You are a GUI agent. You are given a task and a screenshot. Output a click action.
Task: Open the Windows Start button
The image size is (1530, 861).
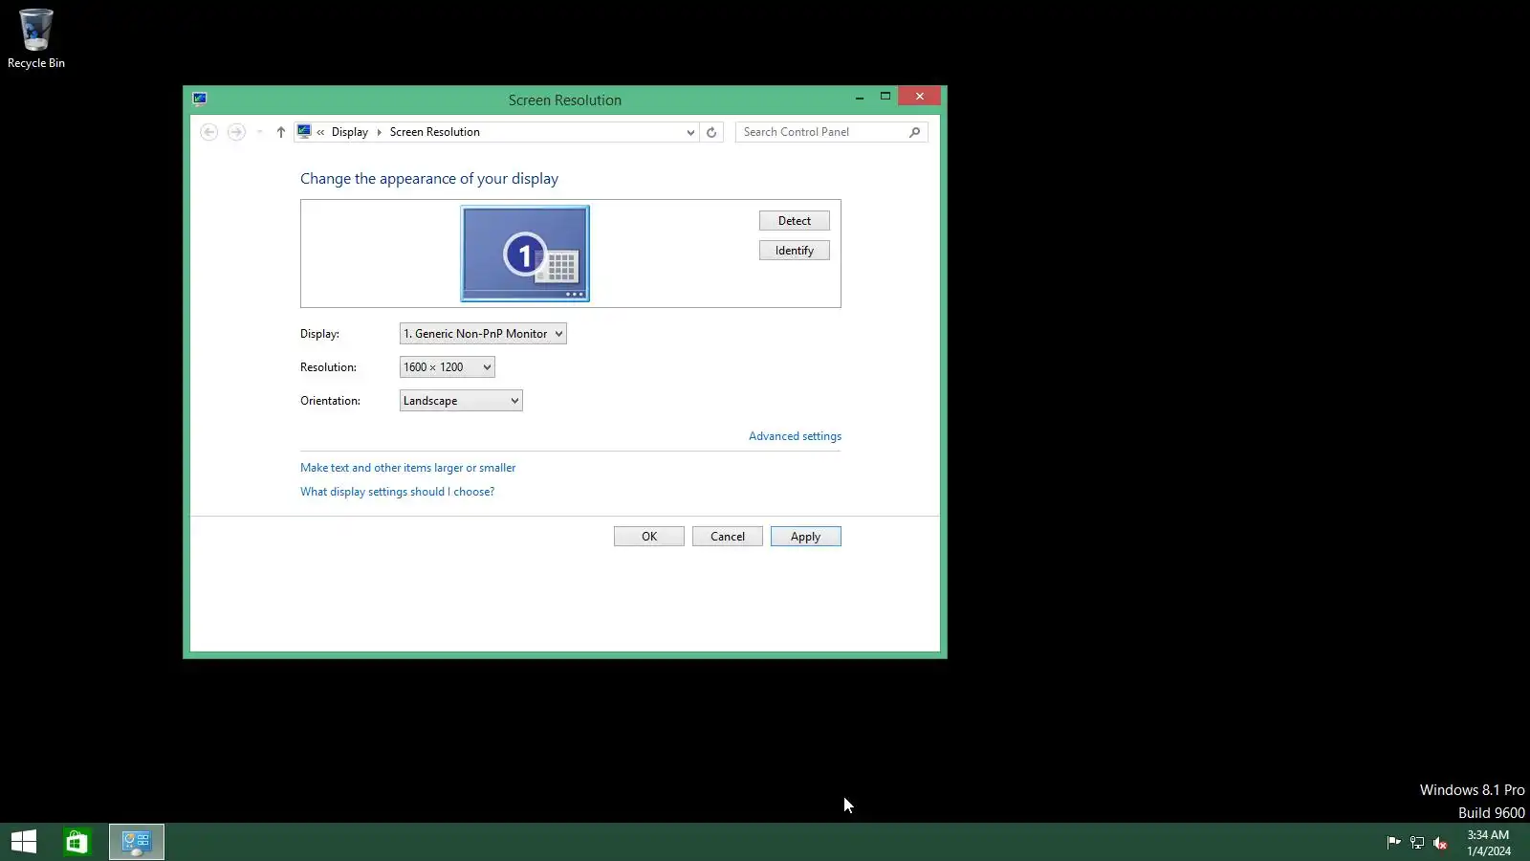pos(24,842)
